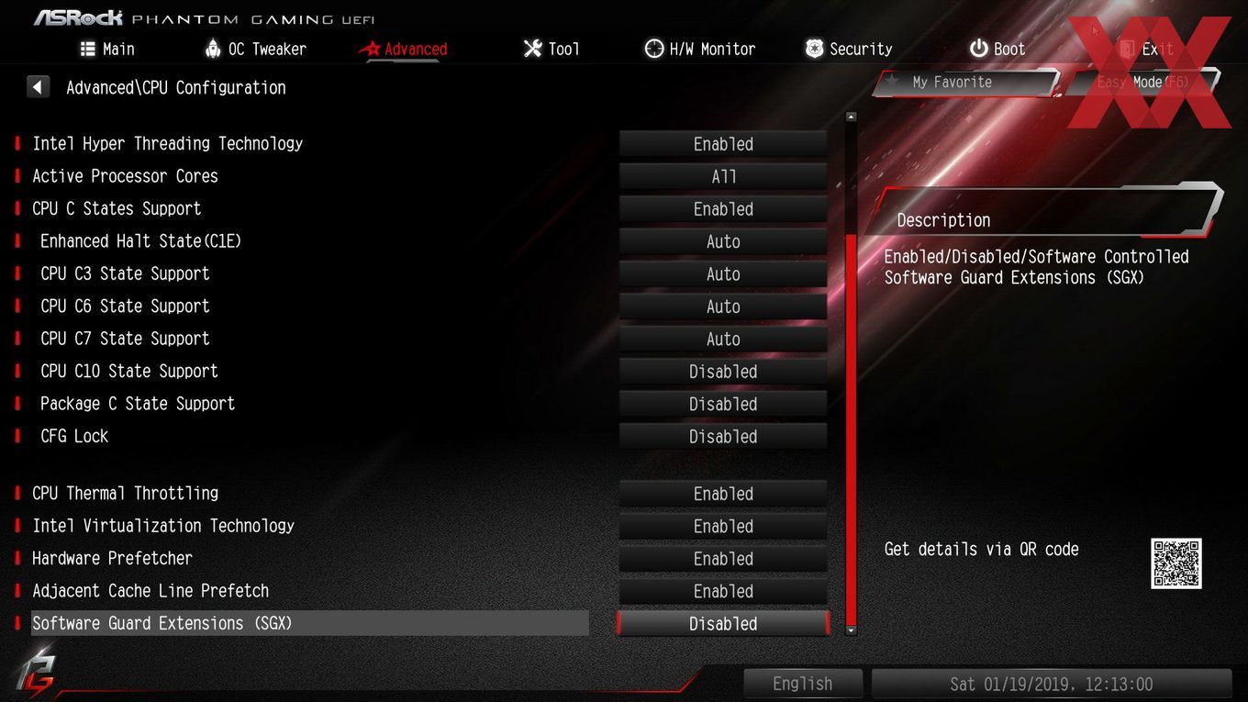
Task: Click the QR code for details
Action: click(x=1176, y=563)
